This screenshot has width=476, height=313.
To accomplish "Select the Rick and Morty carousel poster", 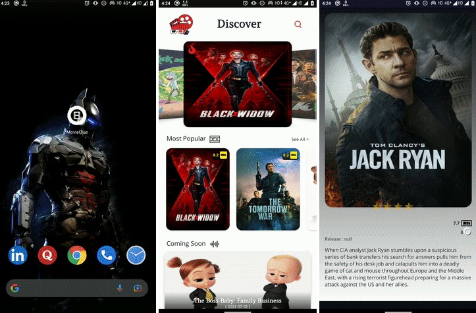I will point(171,84).
